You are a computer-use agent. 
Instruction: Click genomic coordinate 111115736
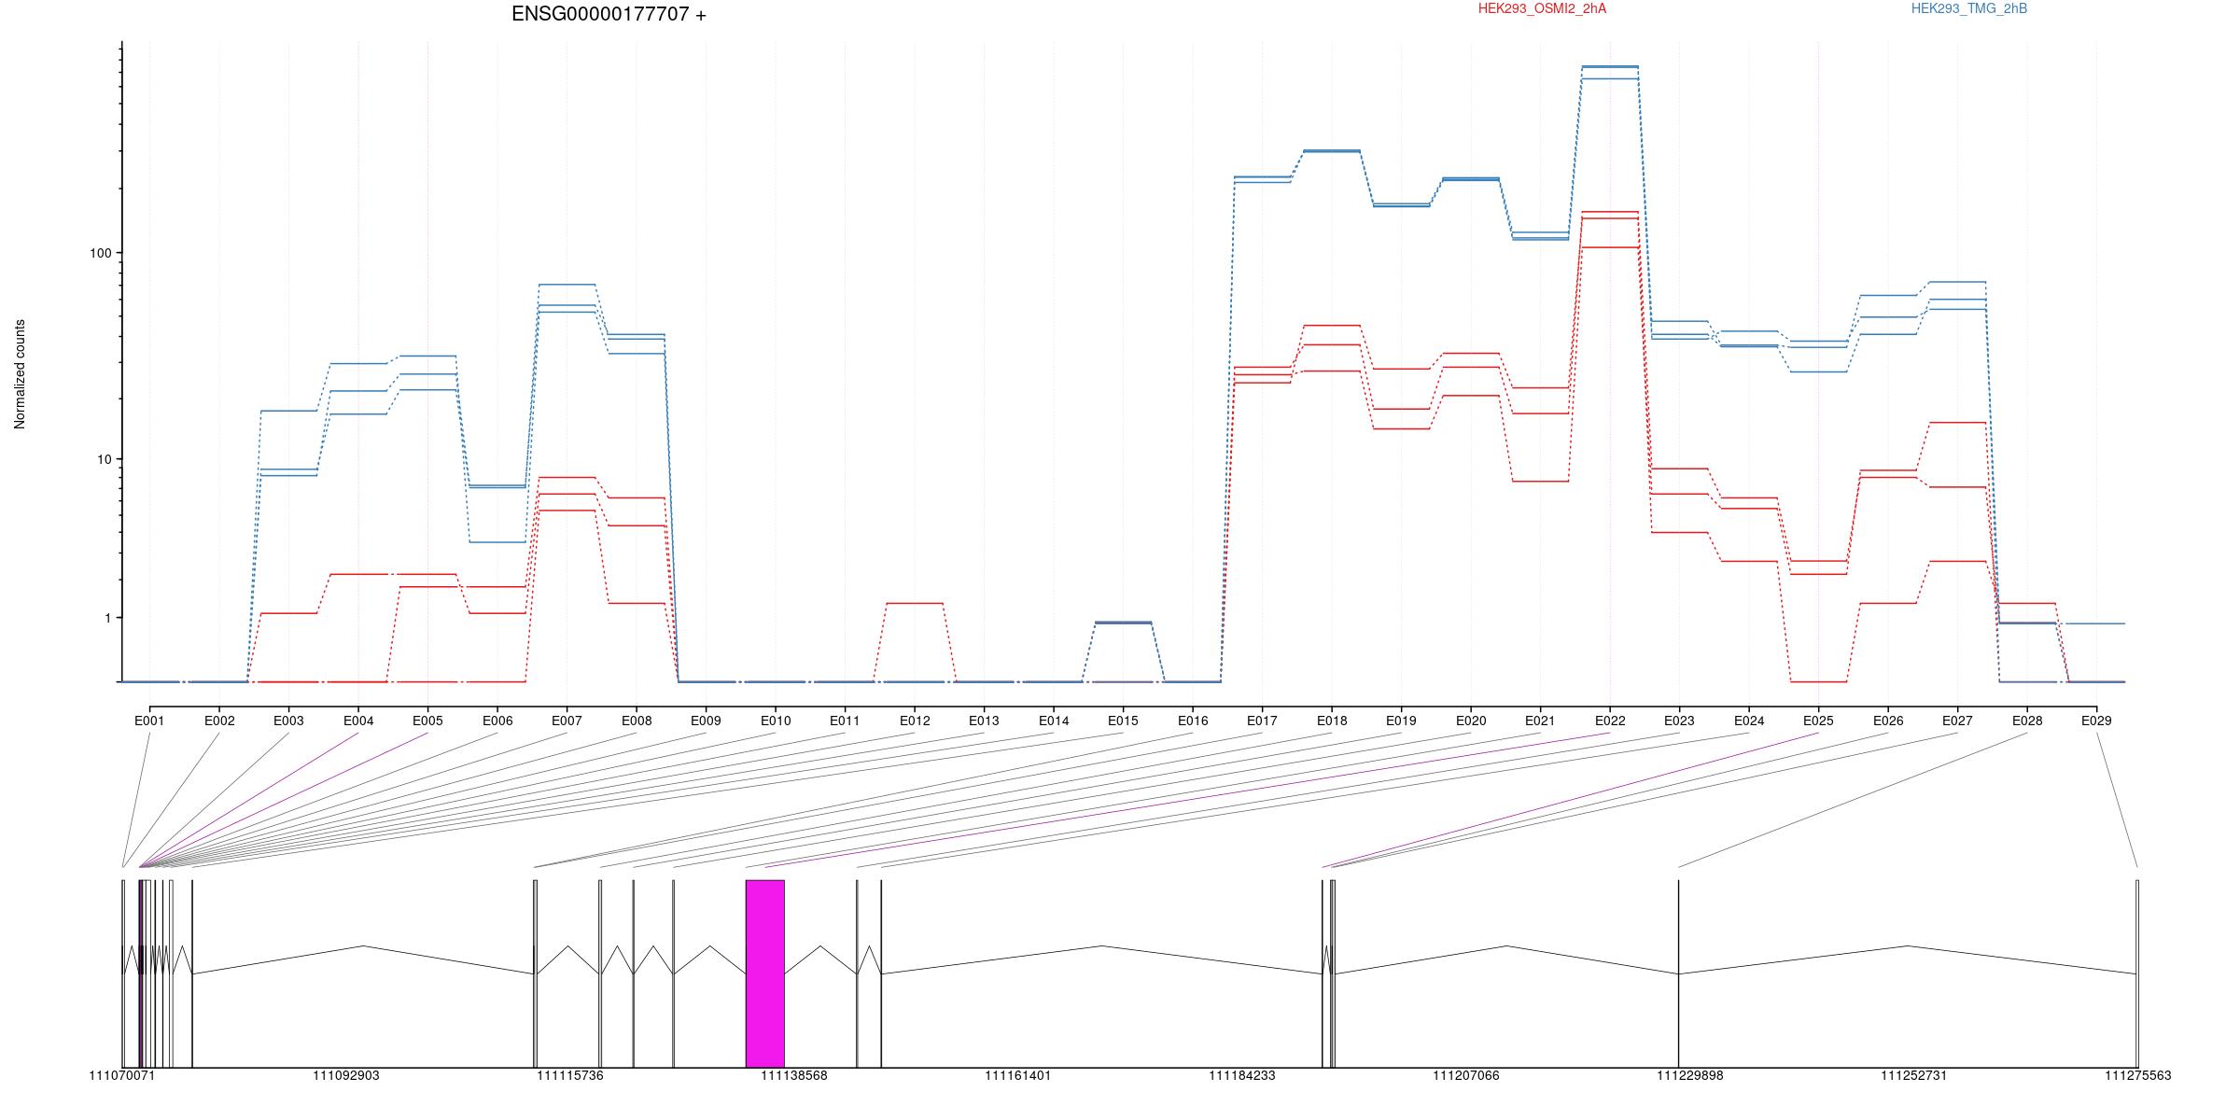pos(570,1075)
